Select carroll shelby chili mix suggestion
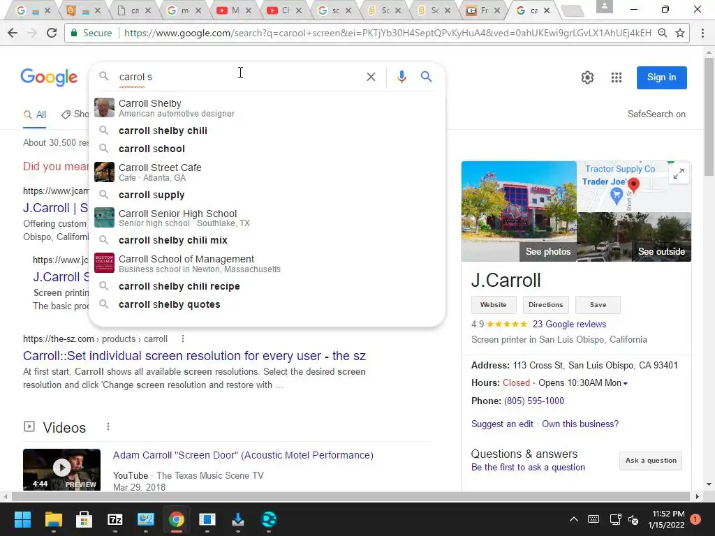The width and height of the screenshot is (715, 536). point(267,240)
